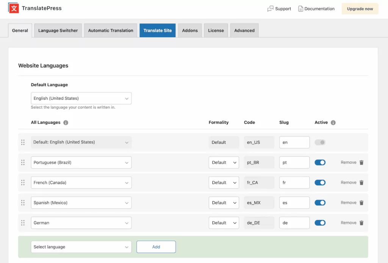Click trash icon for French (Canada)
The image size is (388, 263).
[x=361, y=183]
